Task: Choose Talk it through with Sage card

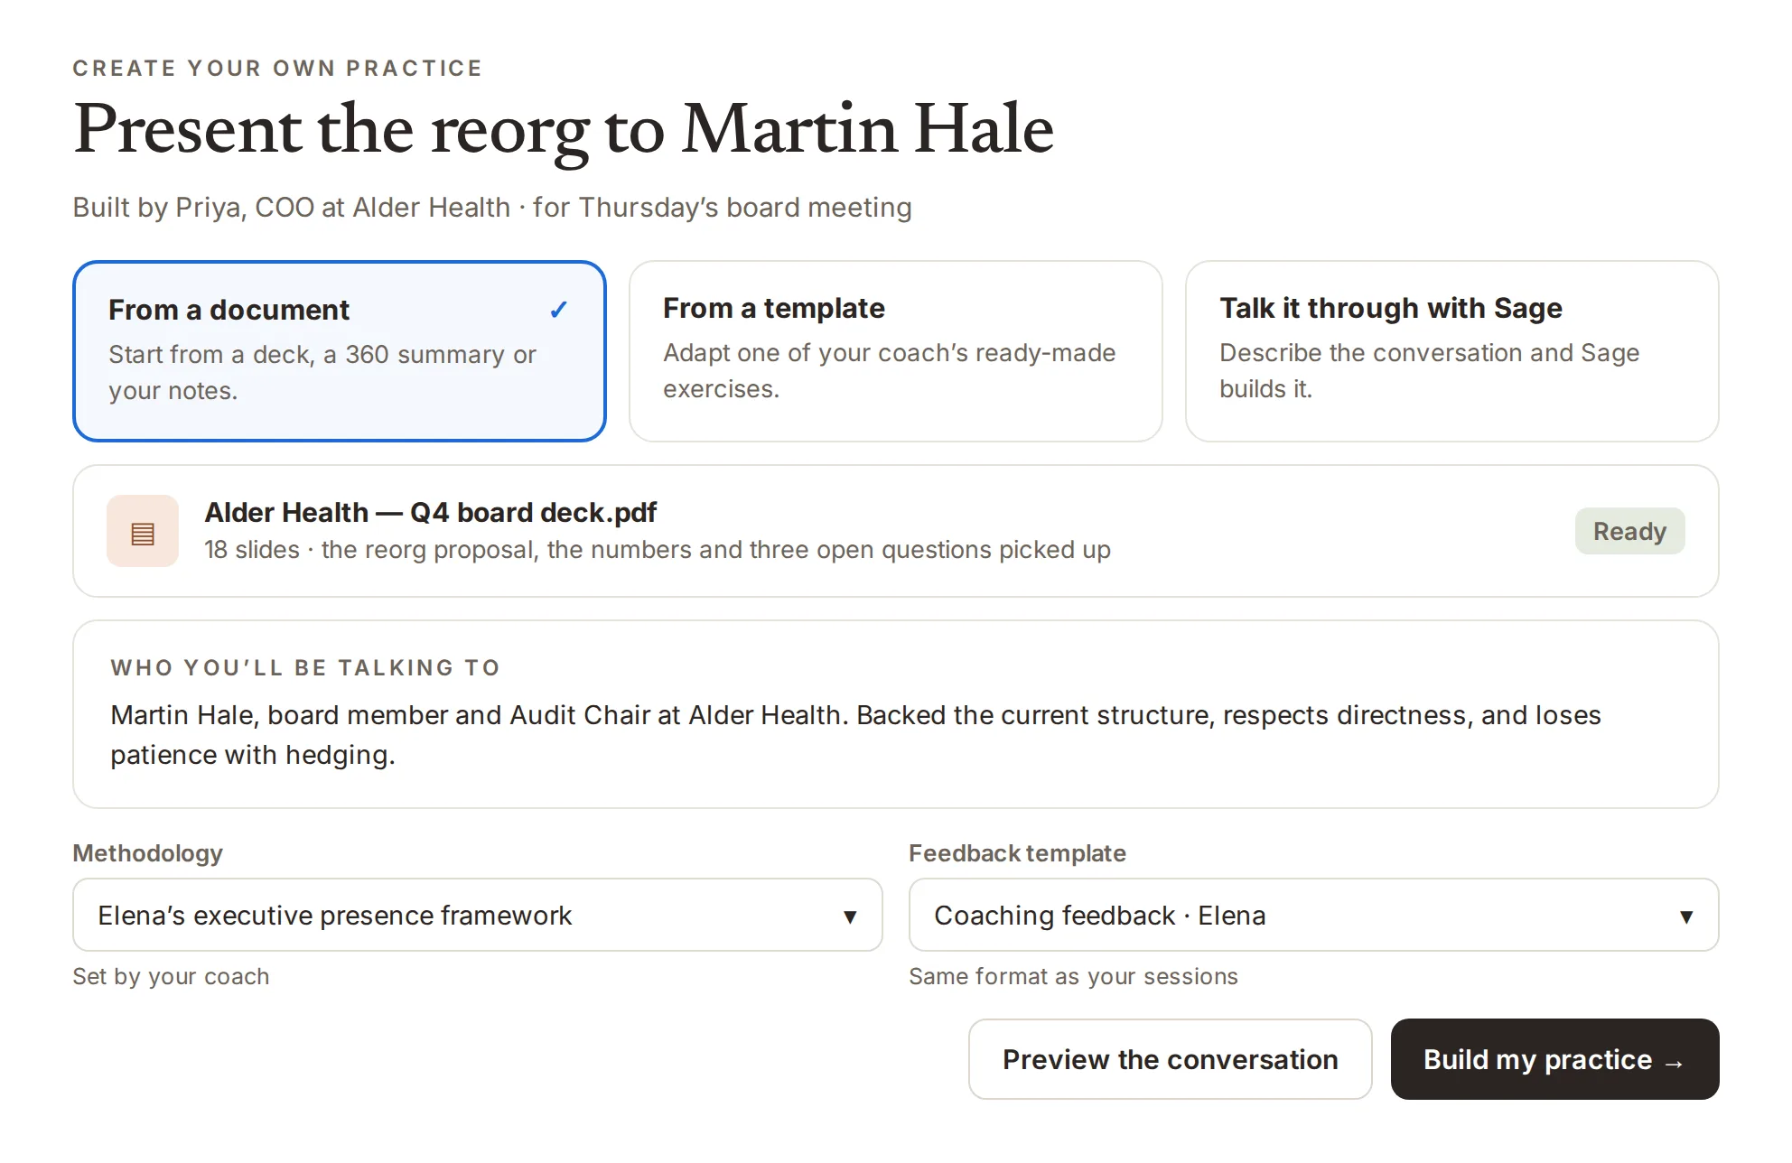Action: click(1451, 351)
